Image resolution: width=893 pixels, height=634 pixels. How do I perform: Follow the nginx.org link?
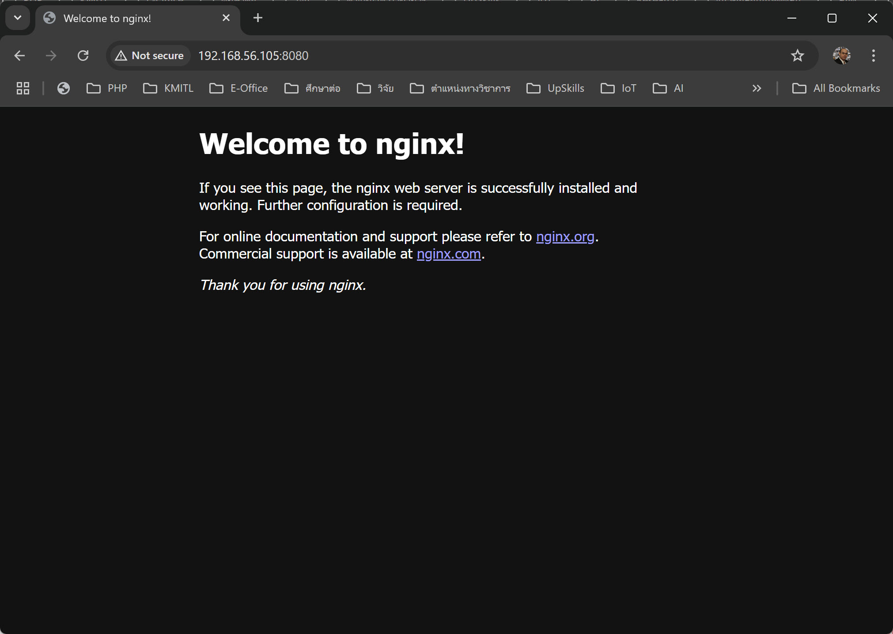click(565, 237)
